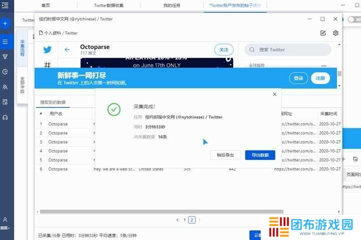The width and height of the screenshot is (361, 240).
Task: Click the 关注 follow button
Action: tap(224, 49)
